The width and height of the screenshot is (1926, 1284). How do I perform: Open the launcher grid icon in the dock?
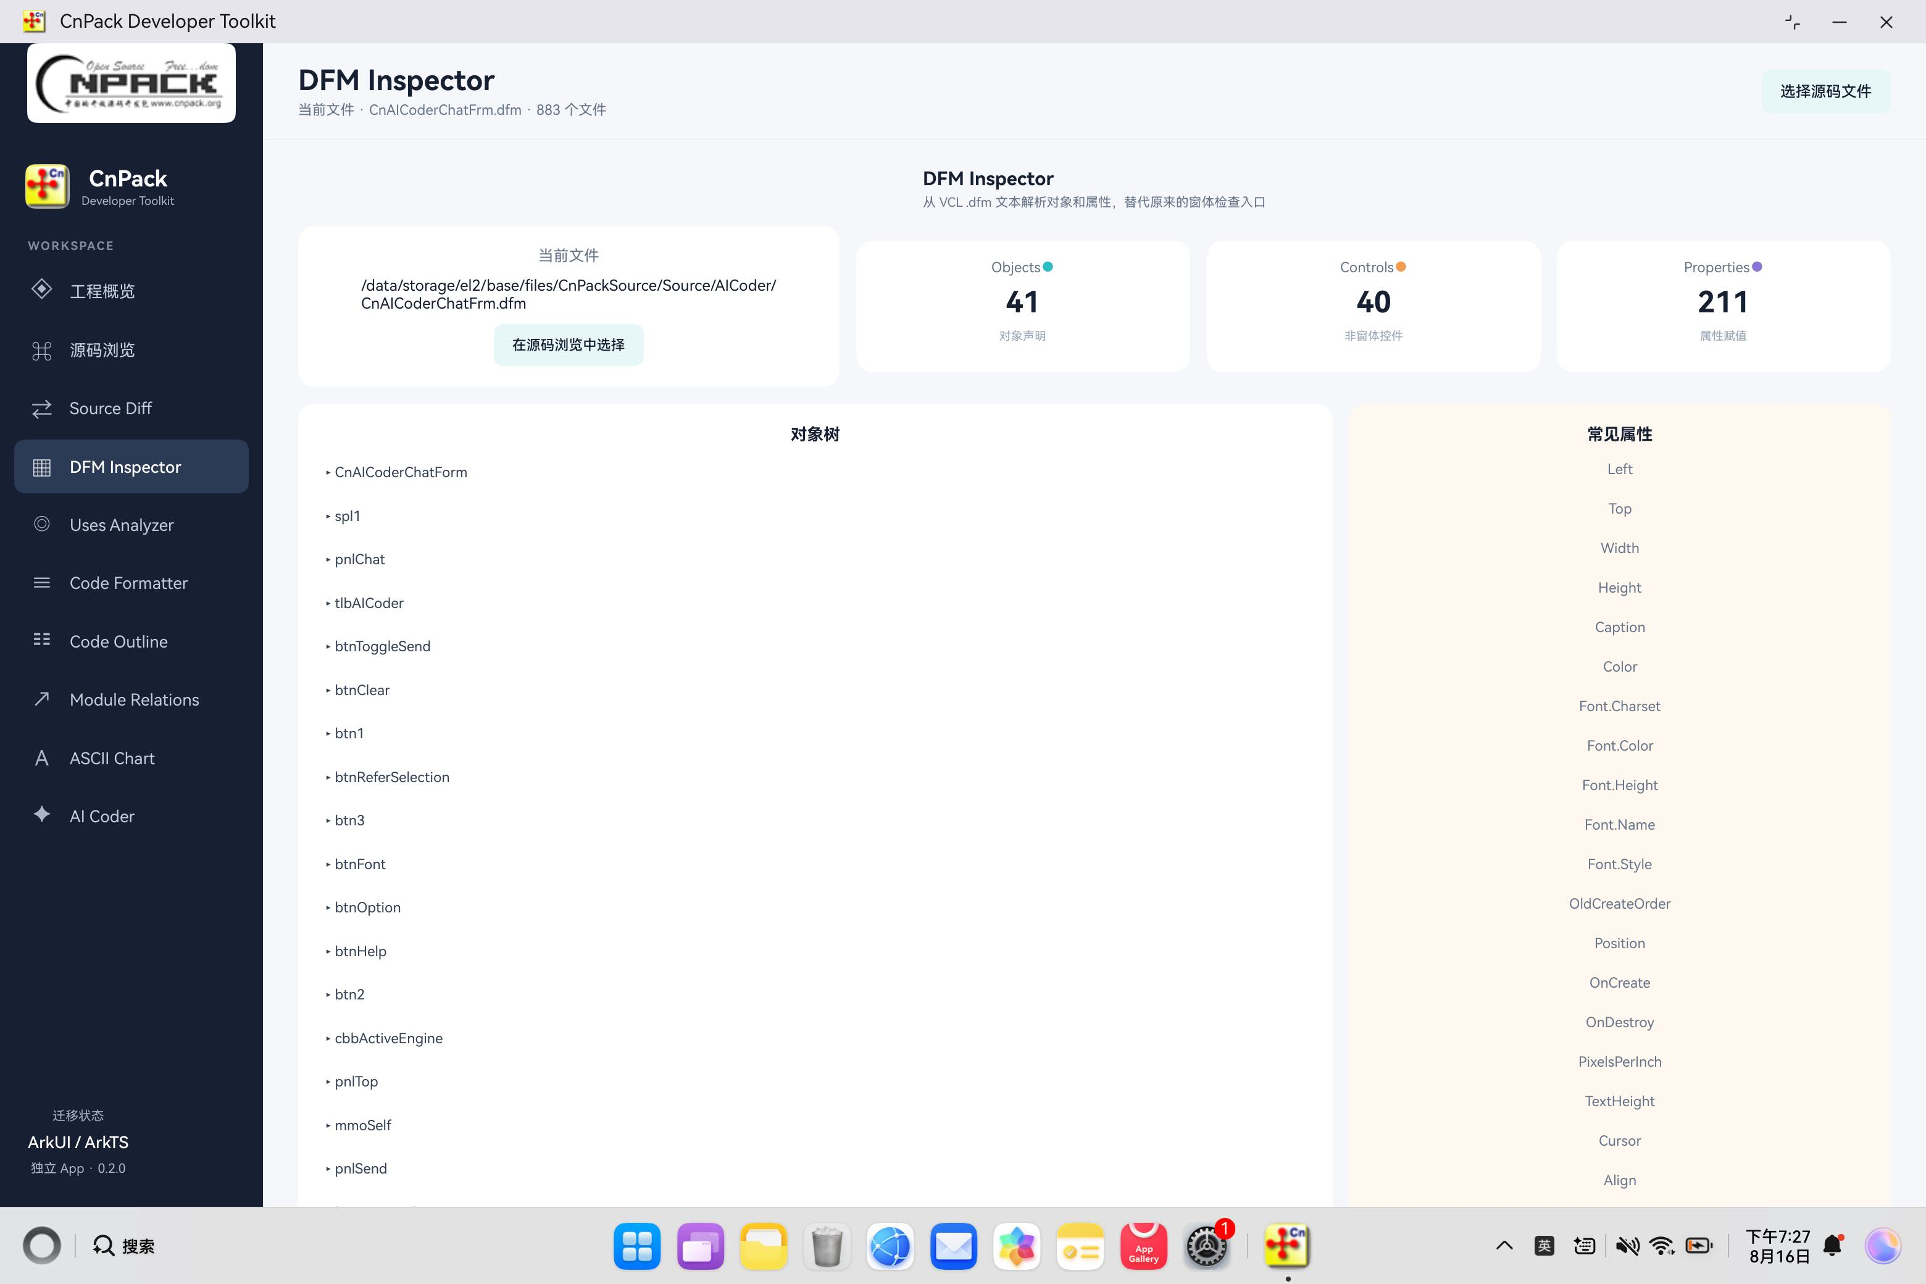[x=637, y=1246]
